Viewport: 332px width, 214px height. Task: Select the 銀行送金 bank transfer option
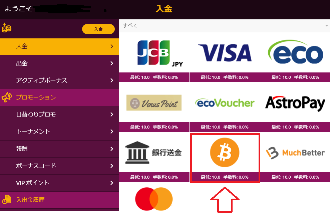[153, 153]
